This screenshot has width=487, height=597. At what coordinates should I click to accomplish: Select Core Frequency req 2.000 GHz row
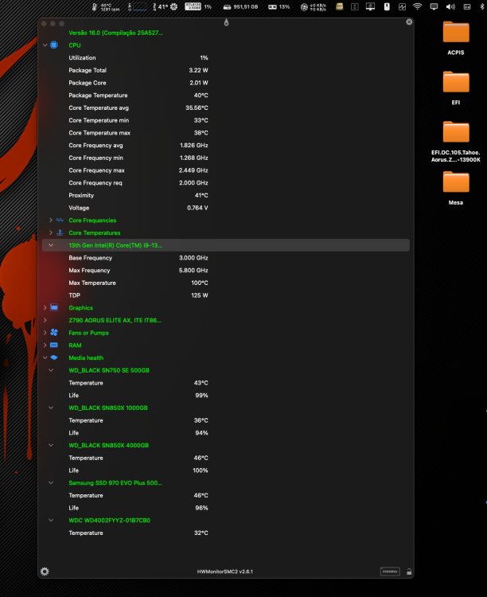[x=226, y=183]
